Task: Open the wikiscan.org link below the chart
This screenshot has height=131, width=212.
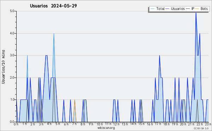Action: [x=106, y=128]
